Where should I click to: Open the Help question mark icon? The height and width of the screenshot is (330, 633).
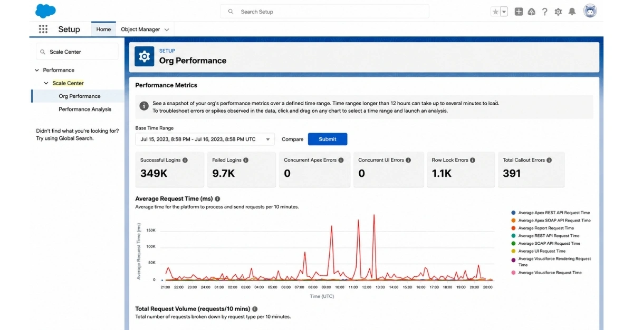click(x=544, y=12)
